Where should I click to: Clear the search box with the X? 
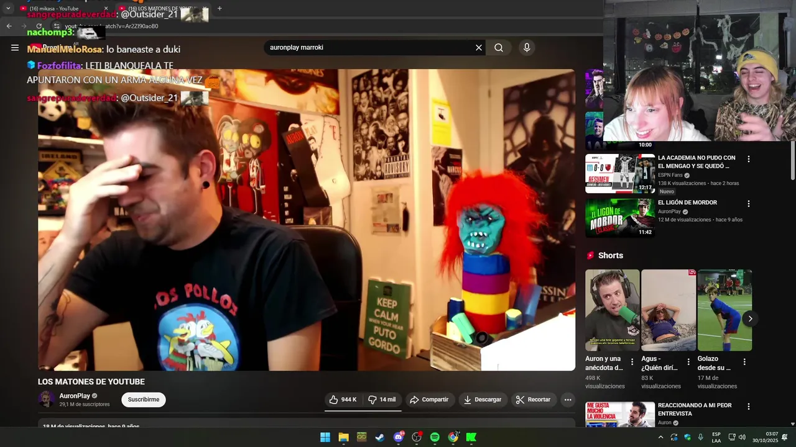479,48
